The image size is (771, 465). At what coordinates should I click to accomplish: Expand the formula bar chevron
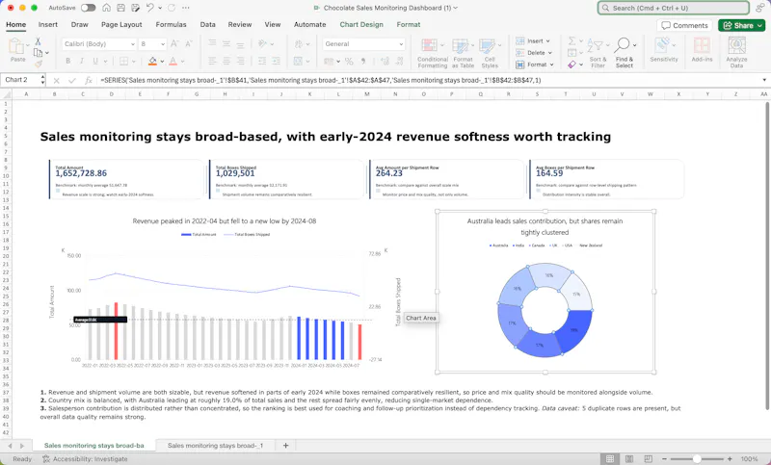(x=764, y=80)
